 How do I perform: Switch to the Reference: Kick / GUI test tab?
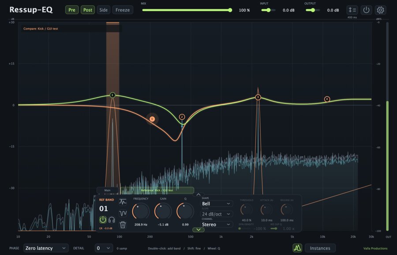(x=157, y=190)
